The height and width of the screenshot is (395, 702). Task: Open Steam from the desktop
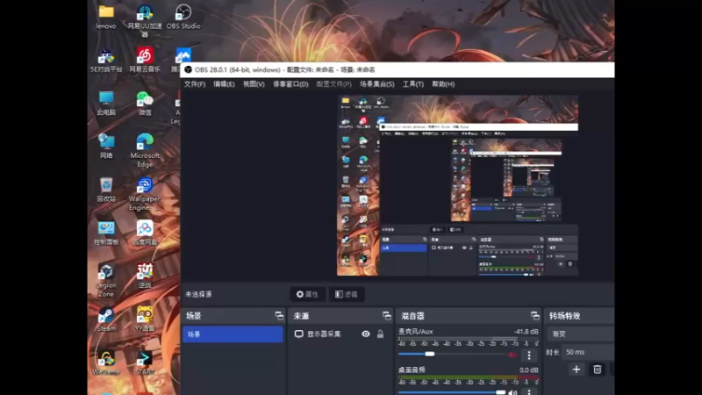(106, 320)
